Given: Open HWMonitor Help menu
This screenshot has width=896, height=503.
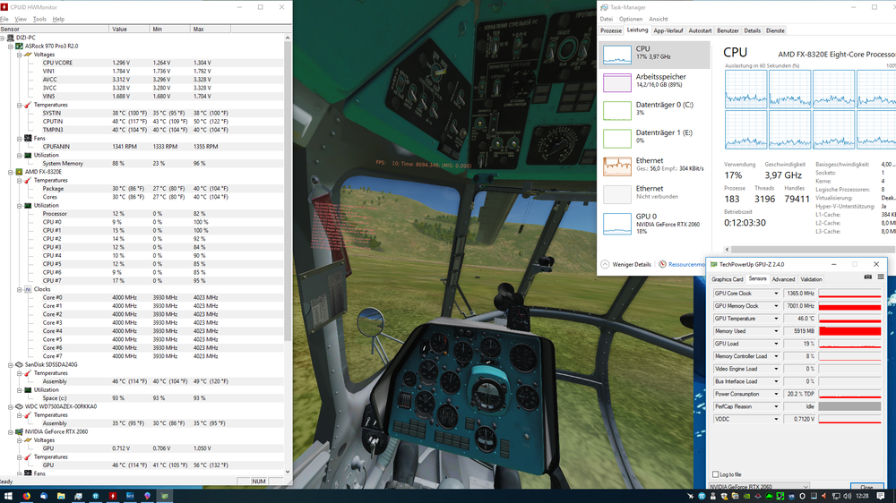Looking at the screenshot, I should pyautogui.click(x=58, y=19).
